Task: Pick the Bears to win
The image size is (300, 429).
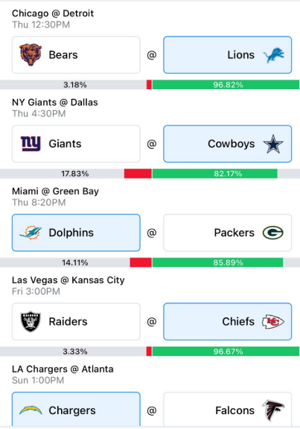Action: click(76, 55)
